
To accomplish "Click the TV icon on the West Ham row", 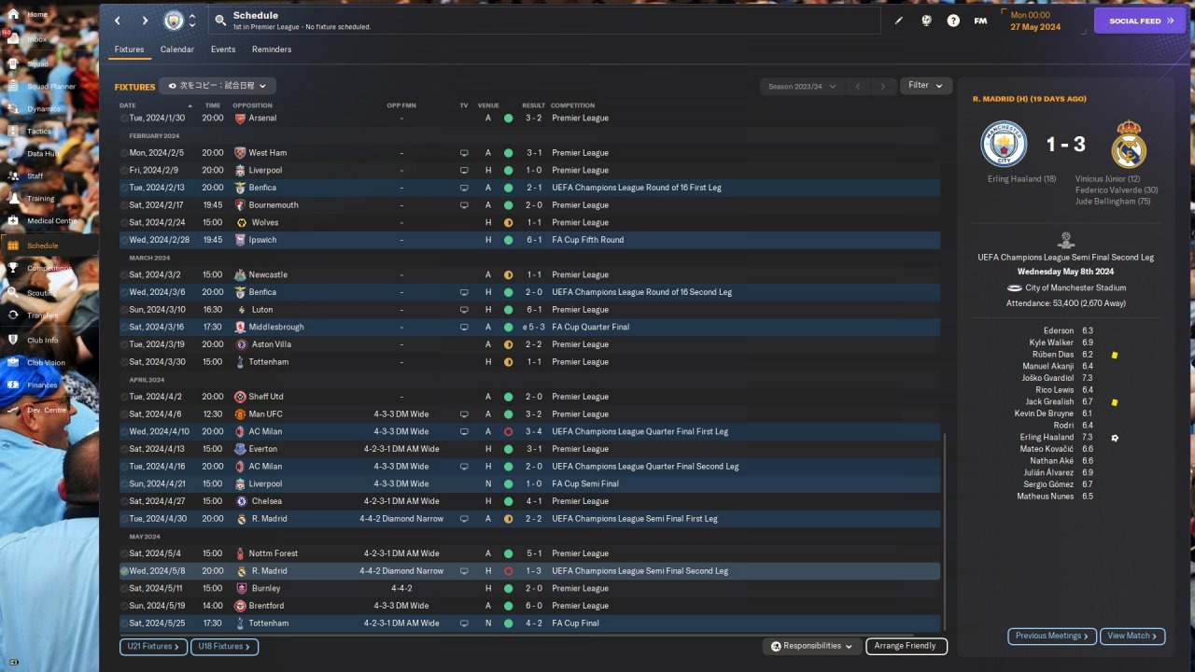I will point(464,153).
